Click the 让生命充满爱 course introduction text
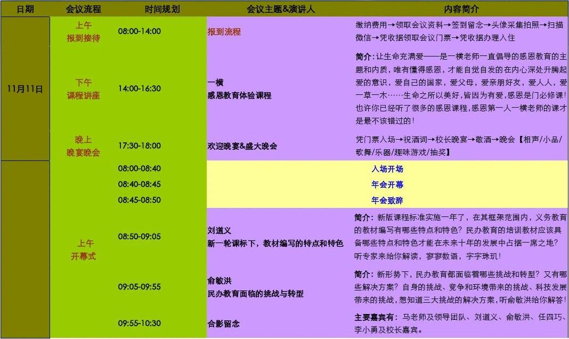Screen dimensions: 569x339 pyautogui.click(x=461, y=88)
